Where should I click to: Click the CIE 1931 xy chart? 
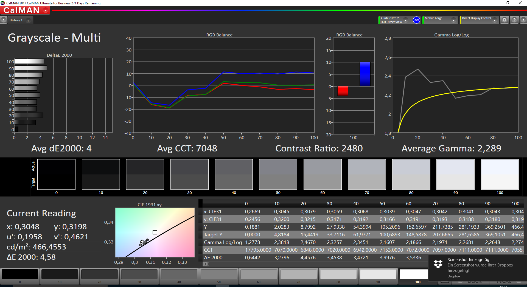(155, 232)
